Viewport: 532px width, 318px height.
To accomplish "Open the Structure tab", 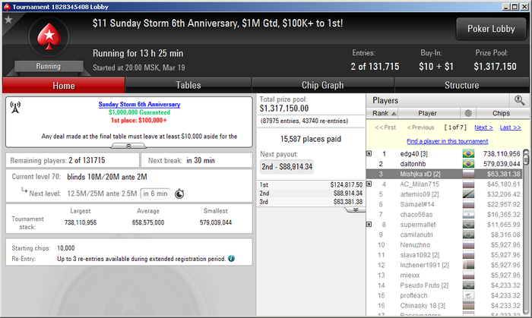I will (x=462, y=85).
